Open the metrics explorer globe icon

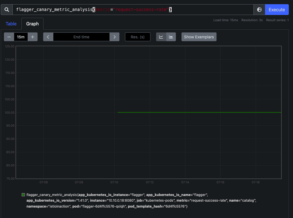click(259, 10)
